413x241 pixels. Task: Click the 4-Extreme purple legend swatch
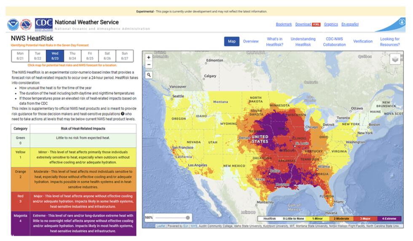[x=389, y=219]
